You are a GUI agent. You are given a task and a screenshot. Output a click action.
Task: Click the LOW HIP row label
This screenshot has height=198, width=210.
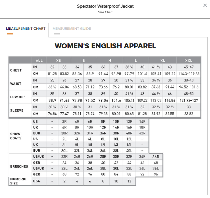(x=17, y=97)
